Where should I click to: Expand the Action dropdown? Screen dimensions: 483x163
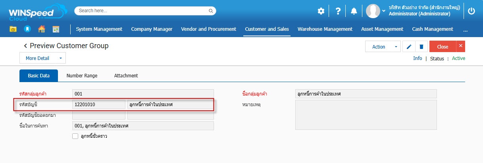point(396,47)
